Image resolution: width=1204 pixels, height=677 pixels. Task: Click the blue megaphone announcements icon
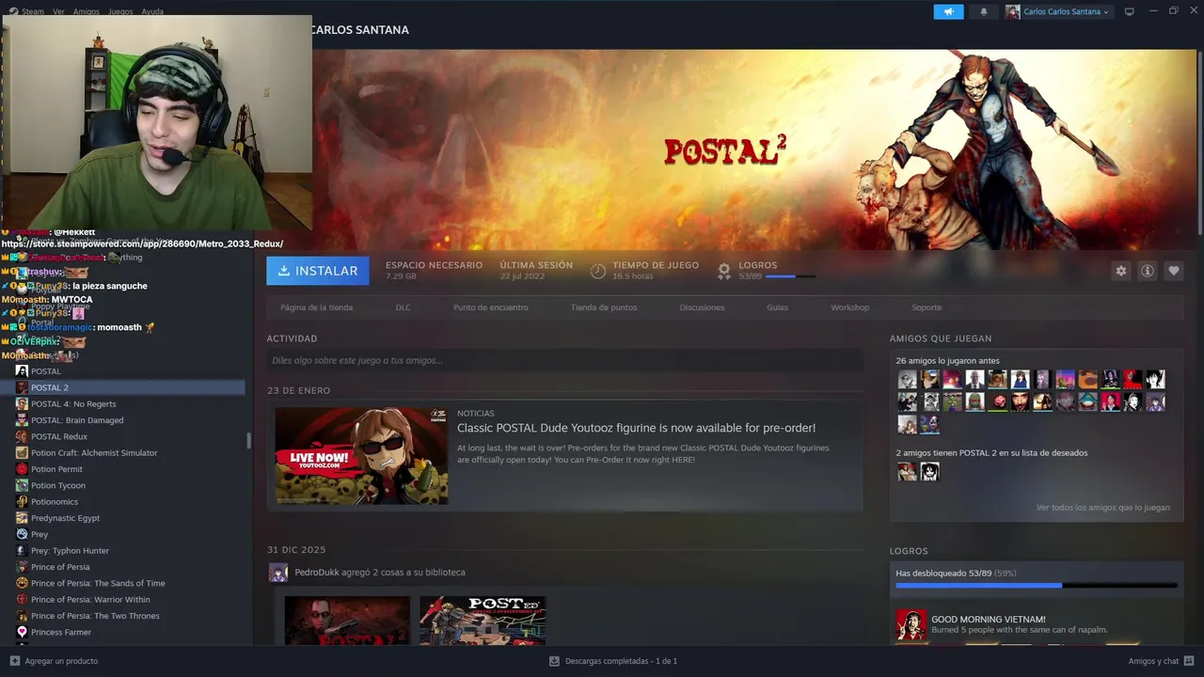pyautogui.click(x=948, y=11)
